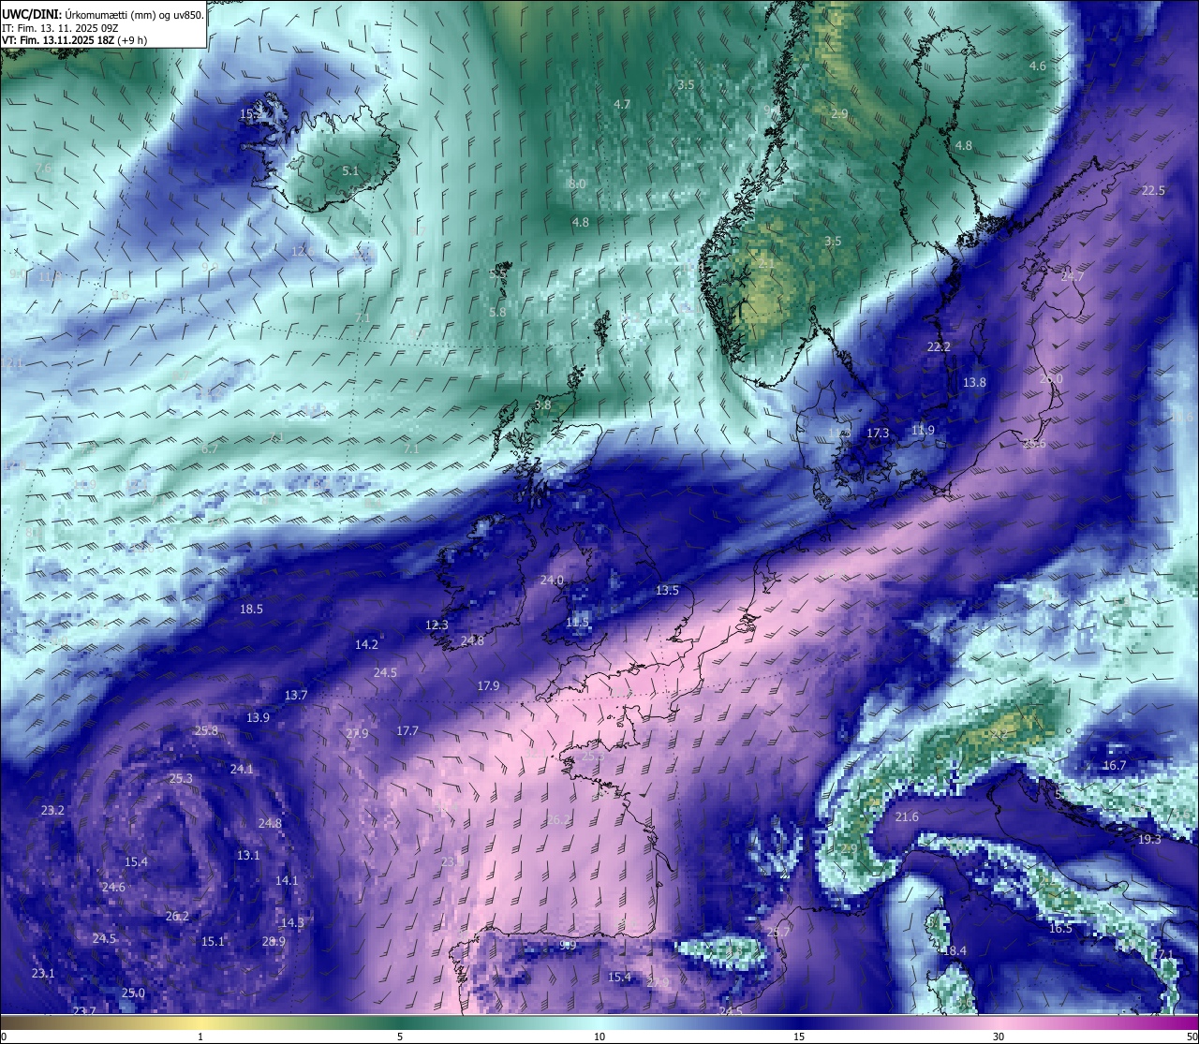Click the UWC/DINI Úrkomumætti title line
The image size is (1199, 1044).
[x=102, y=14]
